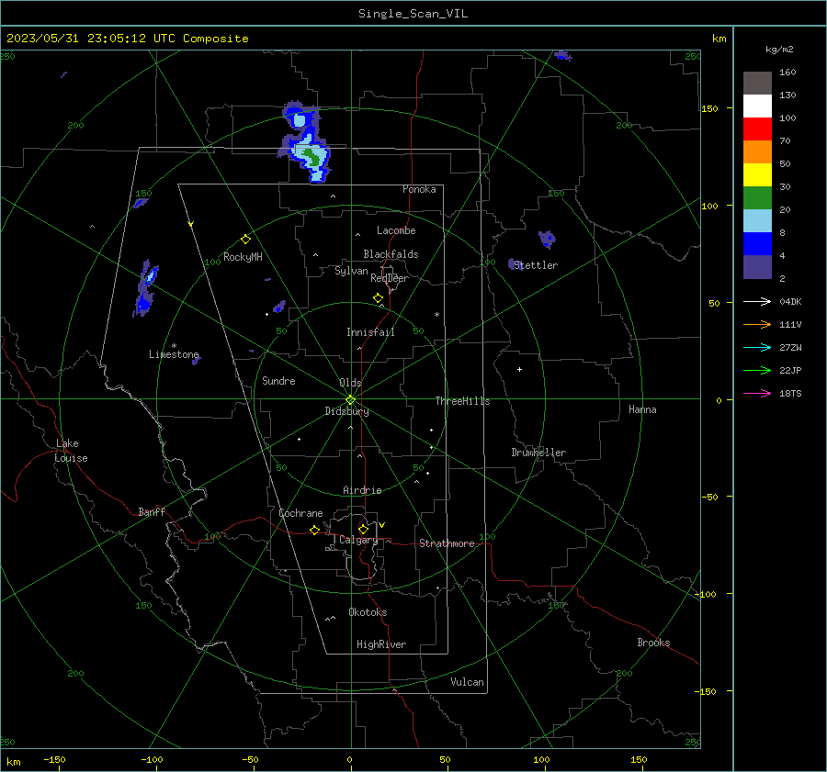Click the 18TS legend text
The image size is (827, 772).
tap(790, 393)
